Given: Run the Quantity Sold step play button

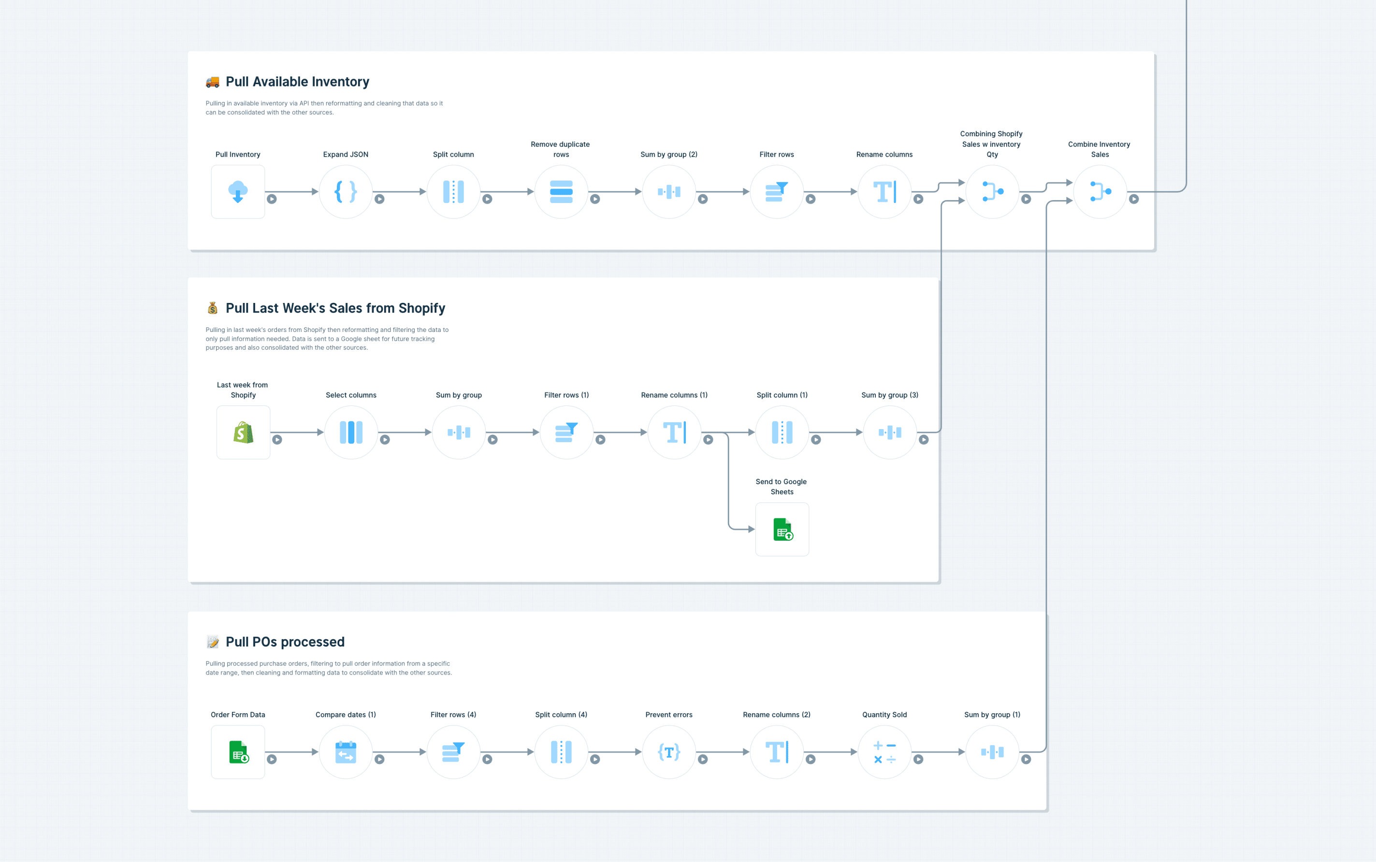Looking at the screenshot, I should tap(919, 760).
